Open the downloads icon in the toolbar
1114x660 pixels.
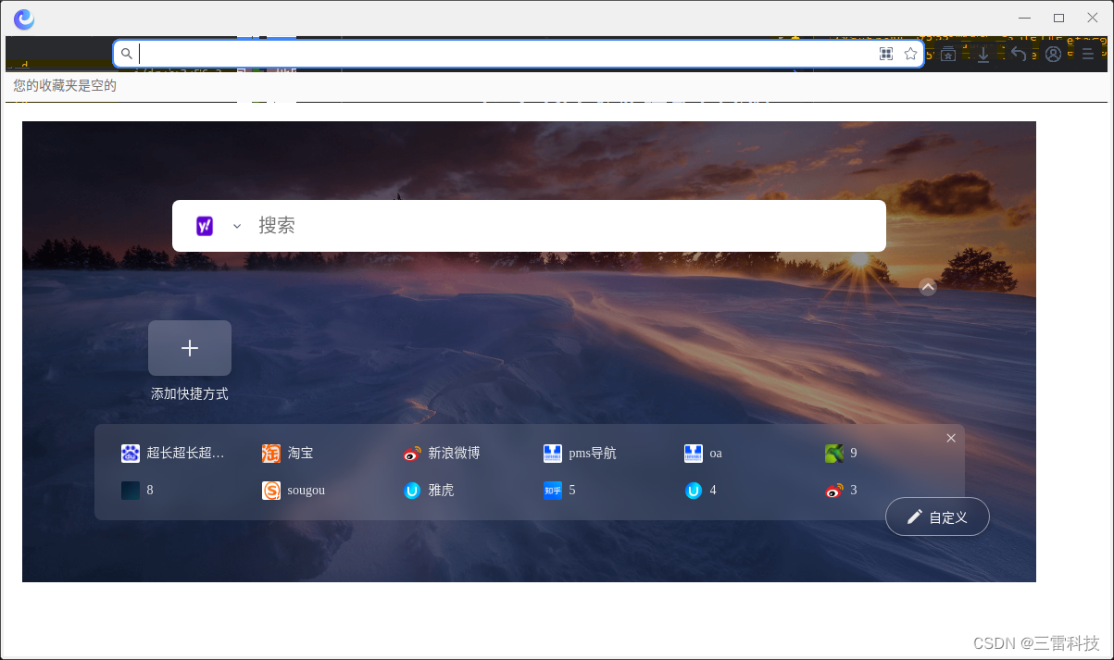click(x=983, y=54)
